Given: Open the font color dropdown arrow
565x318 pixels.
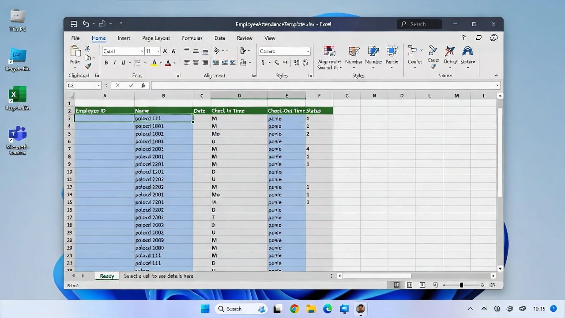Looking at the screenshot, I should click(x=174, y=63).
